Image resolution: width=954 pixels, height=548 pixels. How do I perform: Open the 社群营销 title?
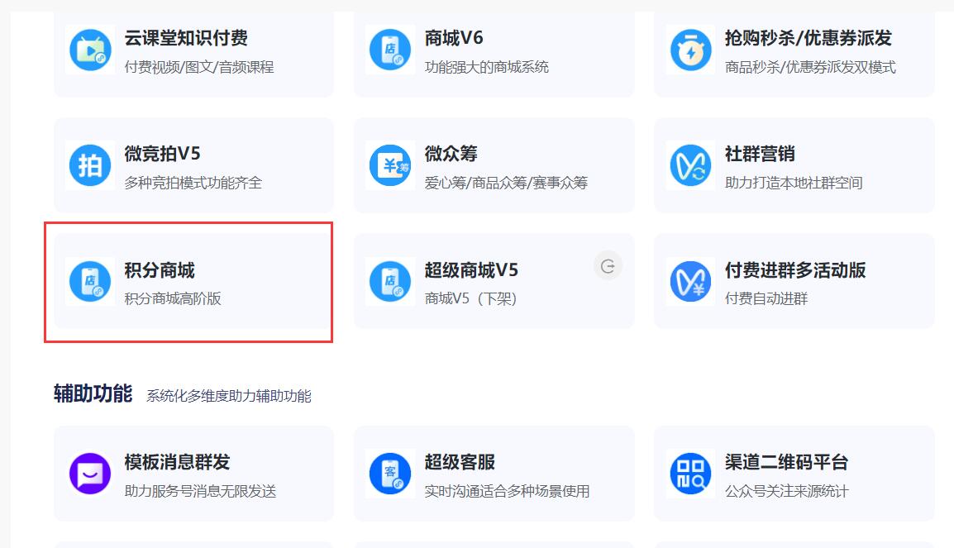(760, 154)
